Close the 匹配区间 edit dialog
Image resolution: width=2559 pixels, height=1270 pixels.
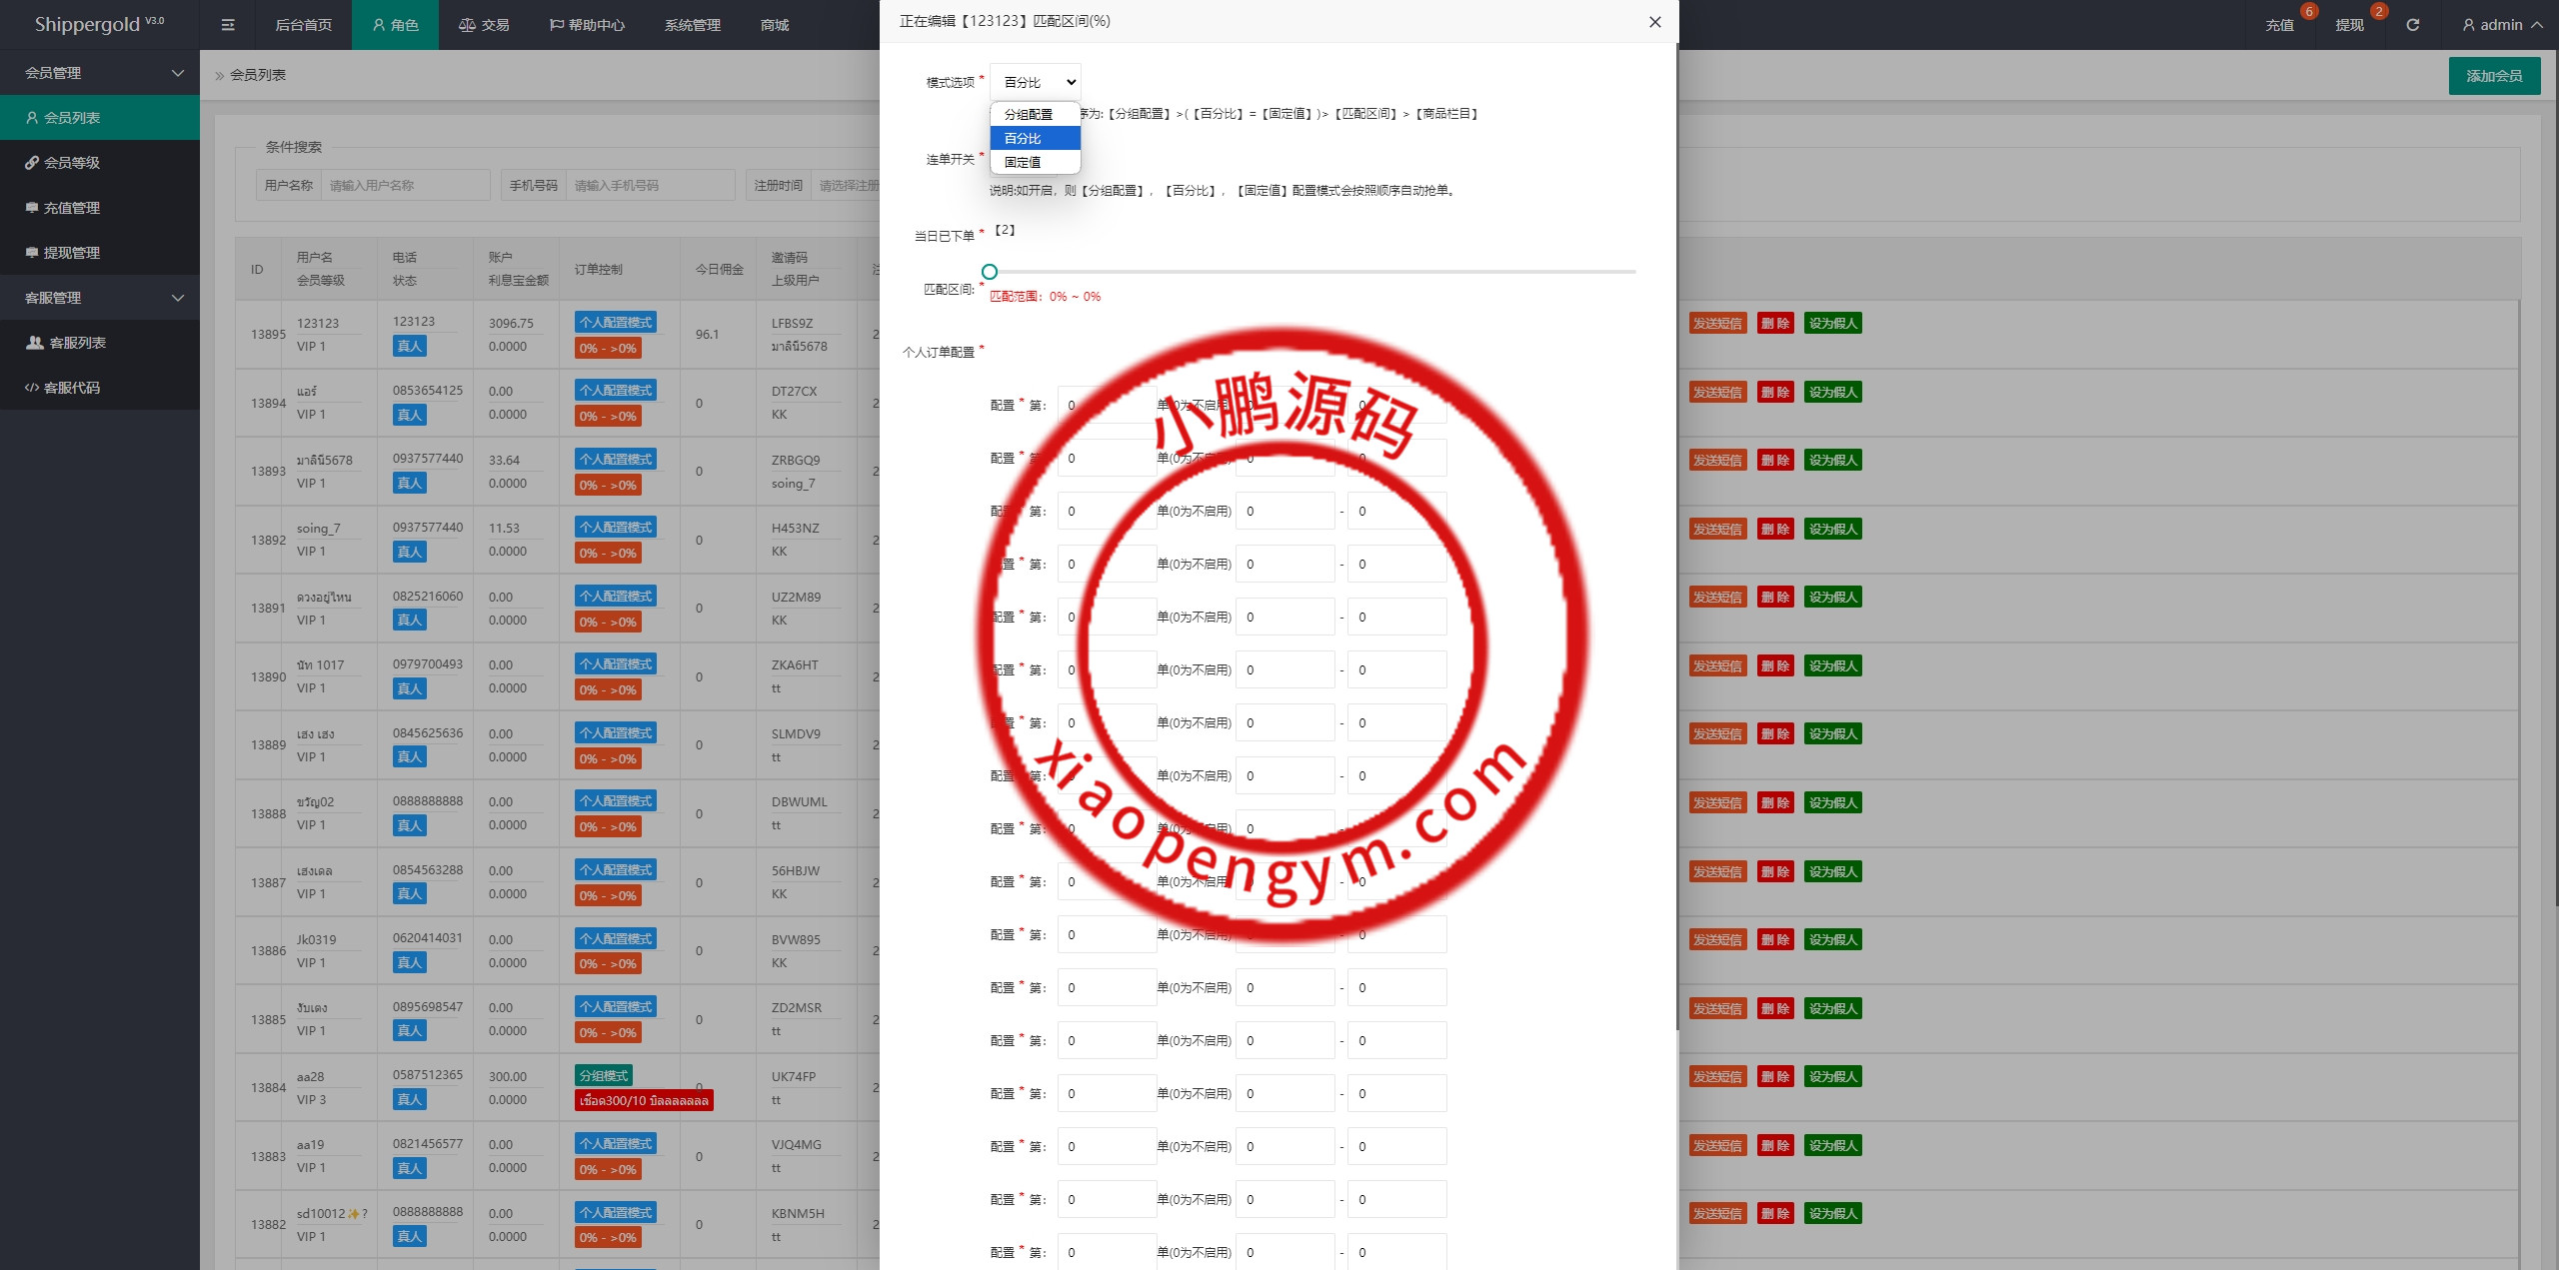[x=1654, y=22]
